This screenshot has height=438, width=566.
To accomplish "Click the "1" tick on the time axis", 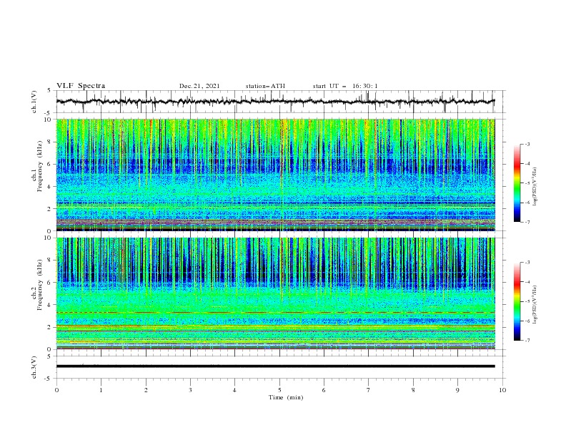I will click(101, 390).
